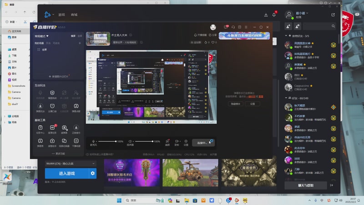Open 直播伴侣 message icon with red badge

click(x=226, y=27)
